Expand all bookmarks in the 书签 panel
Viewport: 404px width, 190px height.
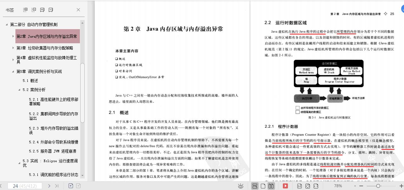tap(26, 10)
